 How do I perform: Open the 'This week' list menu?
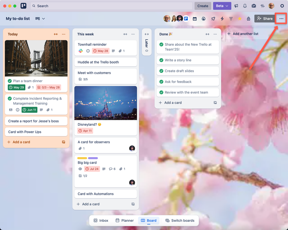click(133, 34)
